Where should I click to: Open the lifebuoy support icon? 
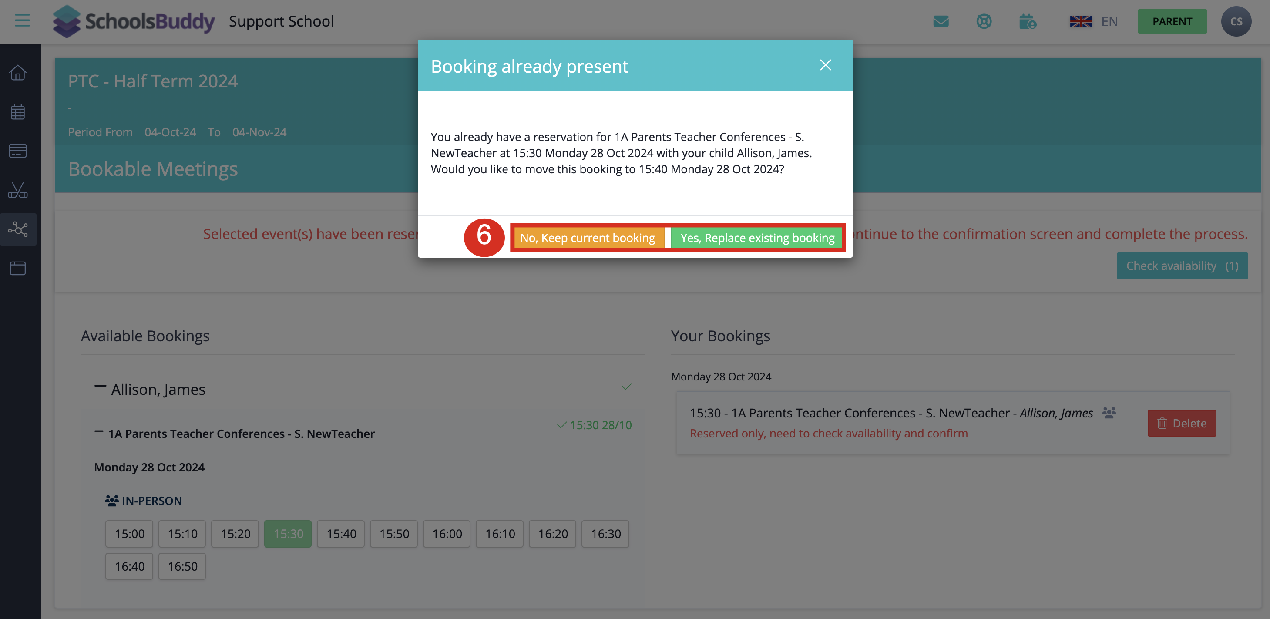tap(984, 22)
